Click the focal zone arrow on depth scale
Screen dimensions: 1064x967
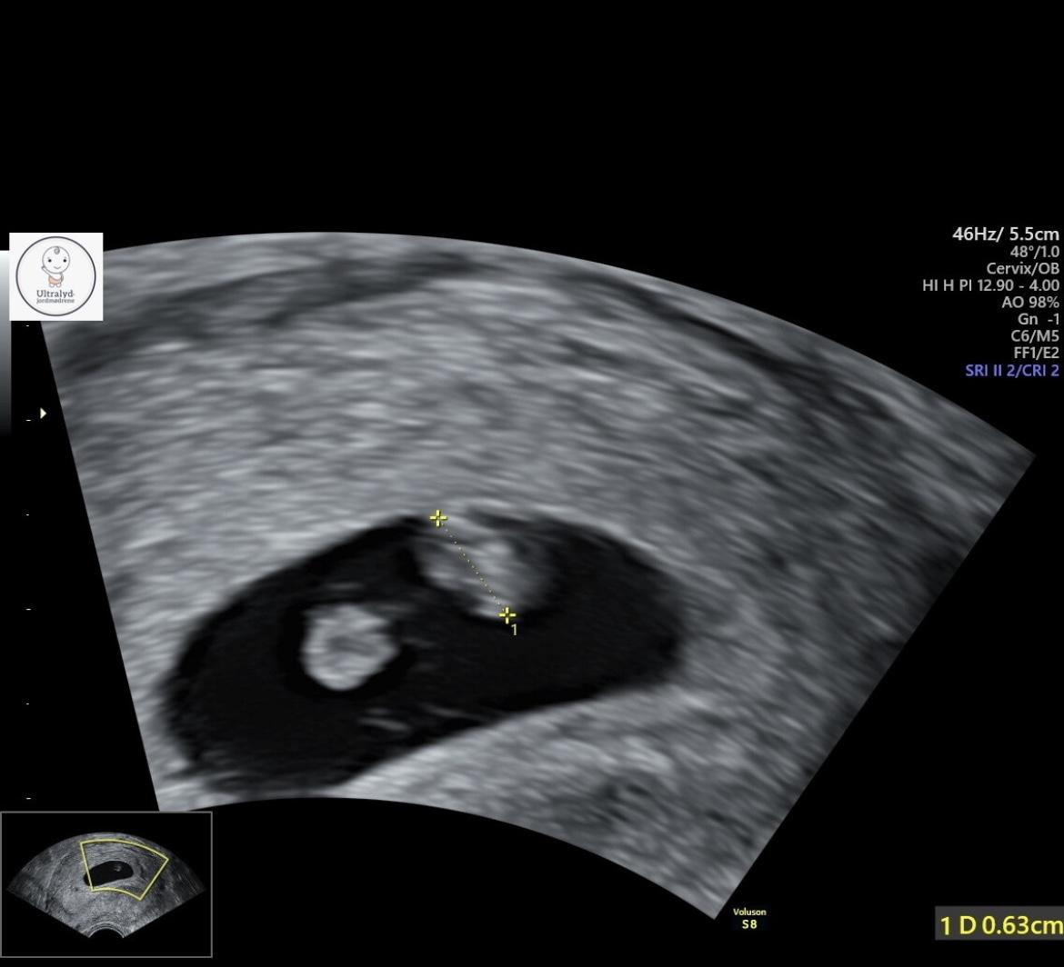coord(44,413)
